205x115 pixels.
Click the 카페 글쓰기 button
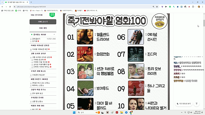(43, 22)
